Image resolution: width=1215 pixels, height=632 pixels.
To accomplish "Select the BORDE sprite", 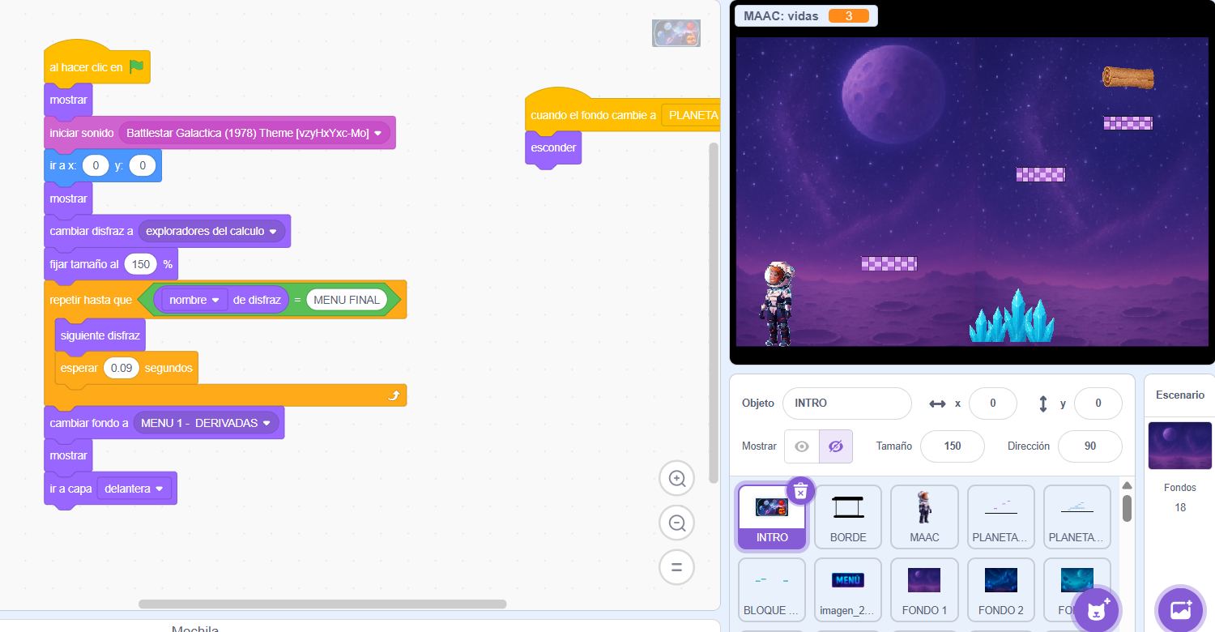I will click(x=848, y=516).
